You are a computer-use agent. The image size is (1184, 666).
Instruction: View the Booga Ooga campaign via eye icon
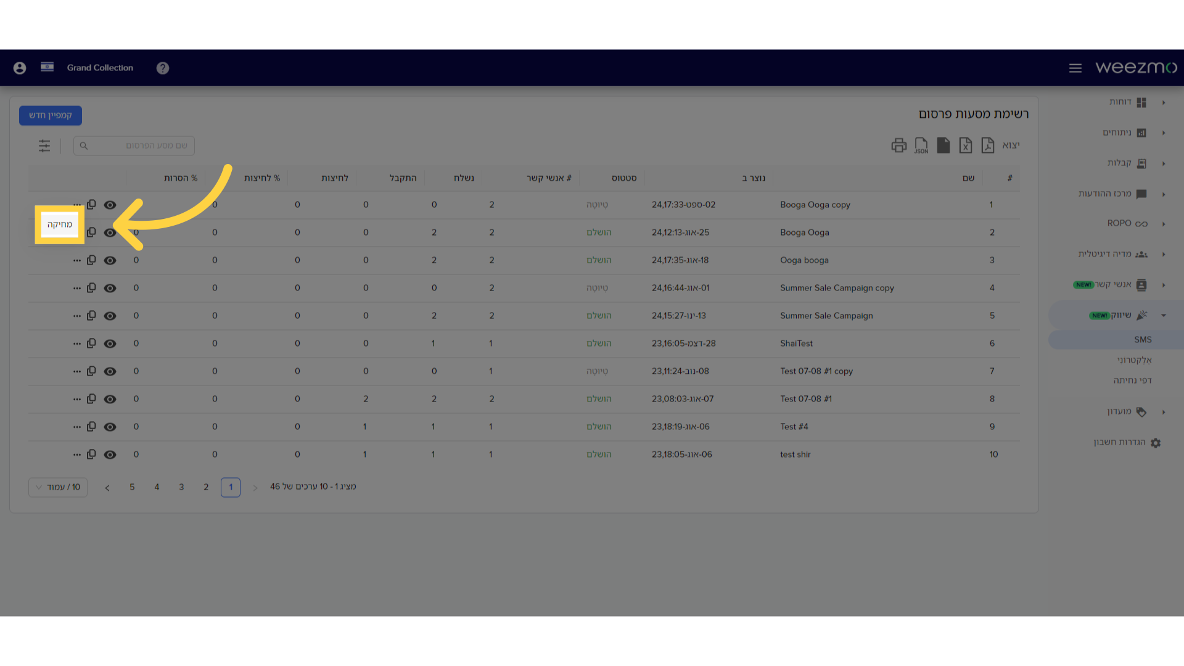point(110,232)
